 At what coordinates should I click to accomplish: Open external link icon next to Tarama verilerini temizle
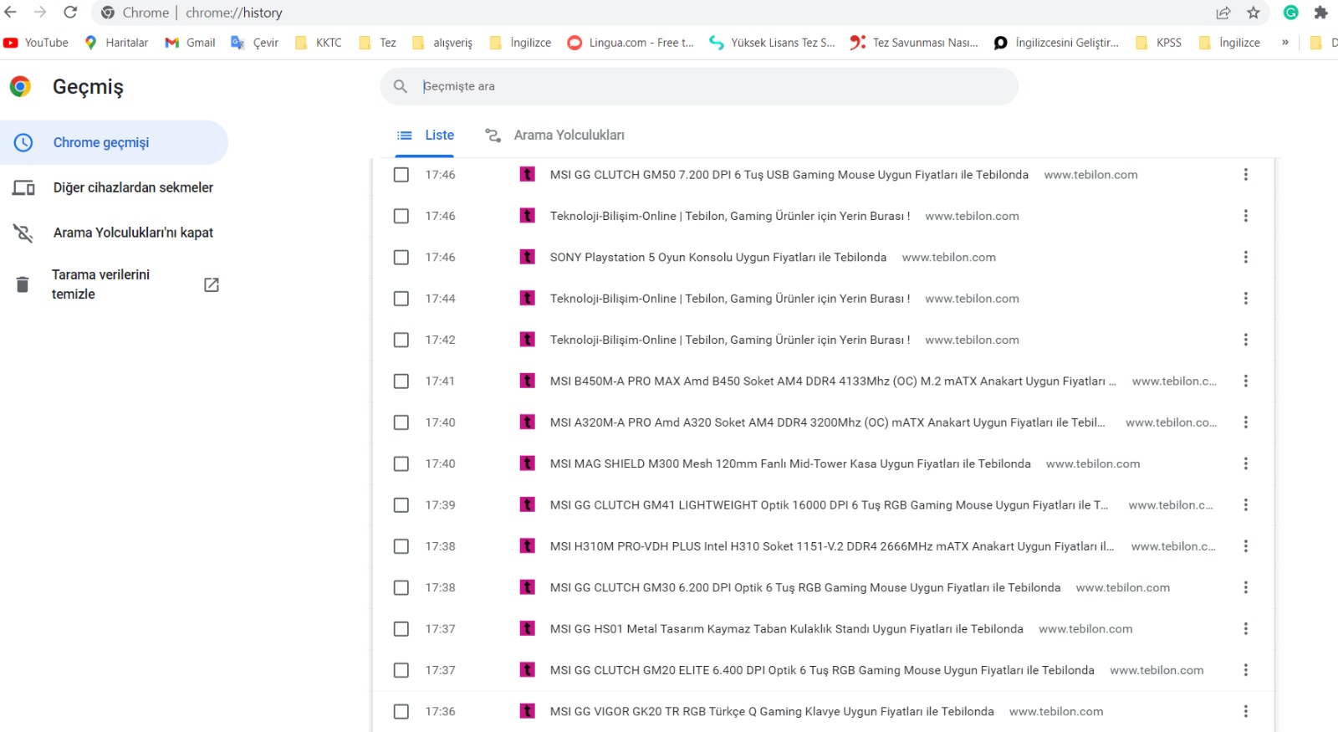click(212, 284)
